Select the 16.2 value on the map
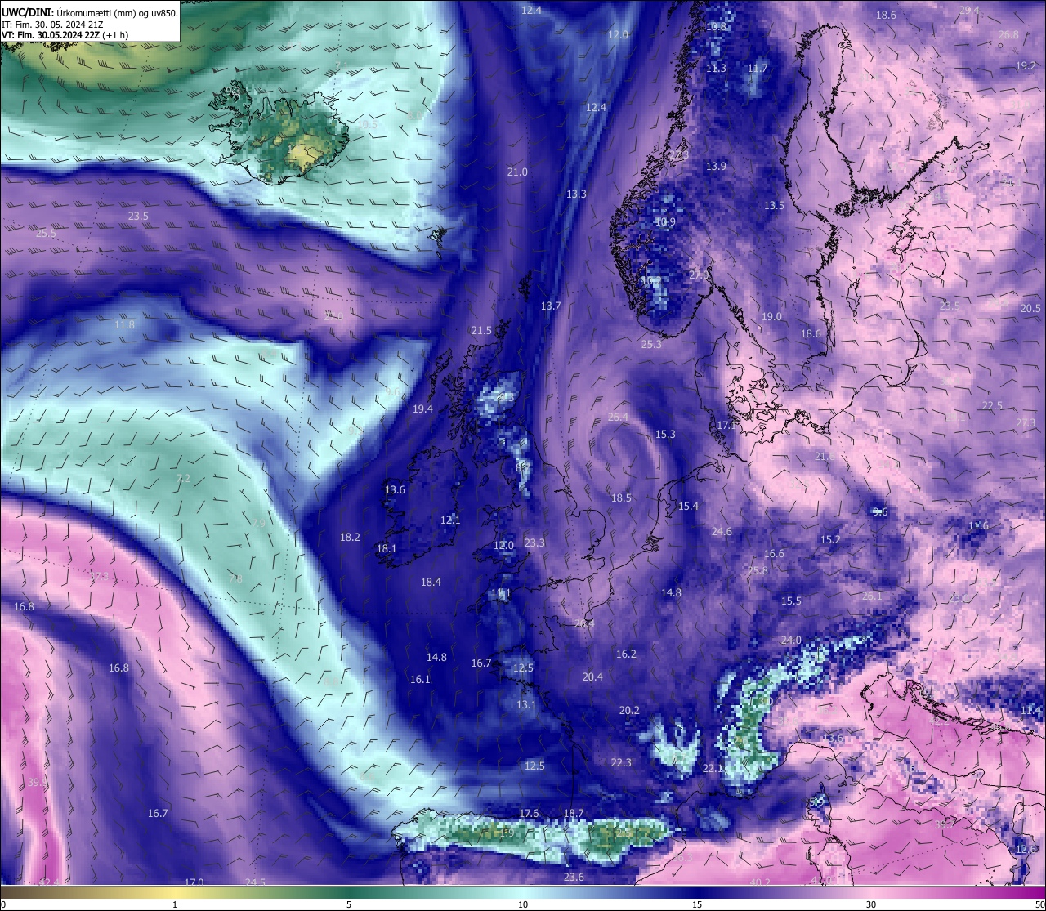 (x=626, y=654)
